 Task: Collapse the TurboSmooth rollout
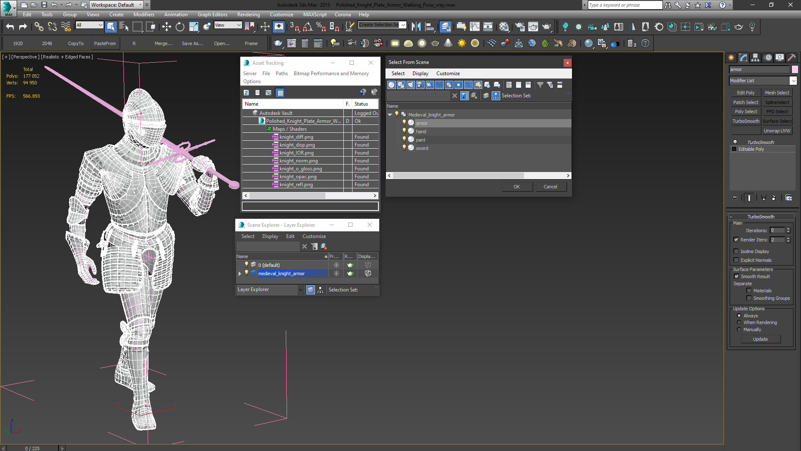coord(731,217)
